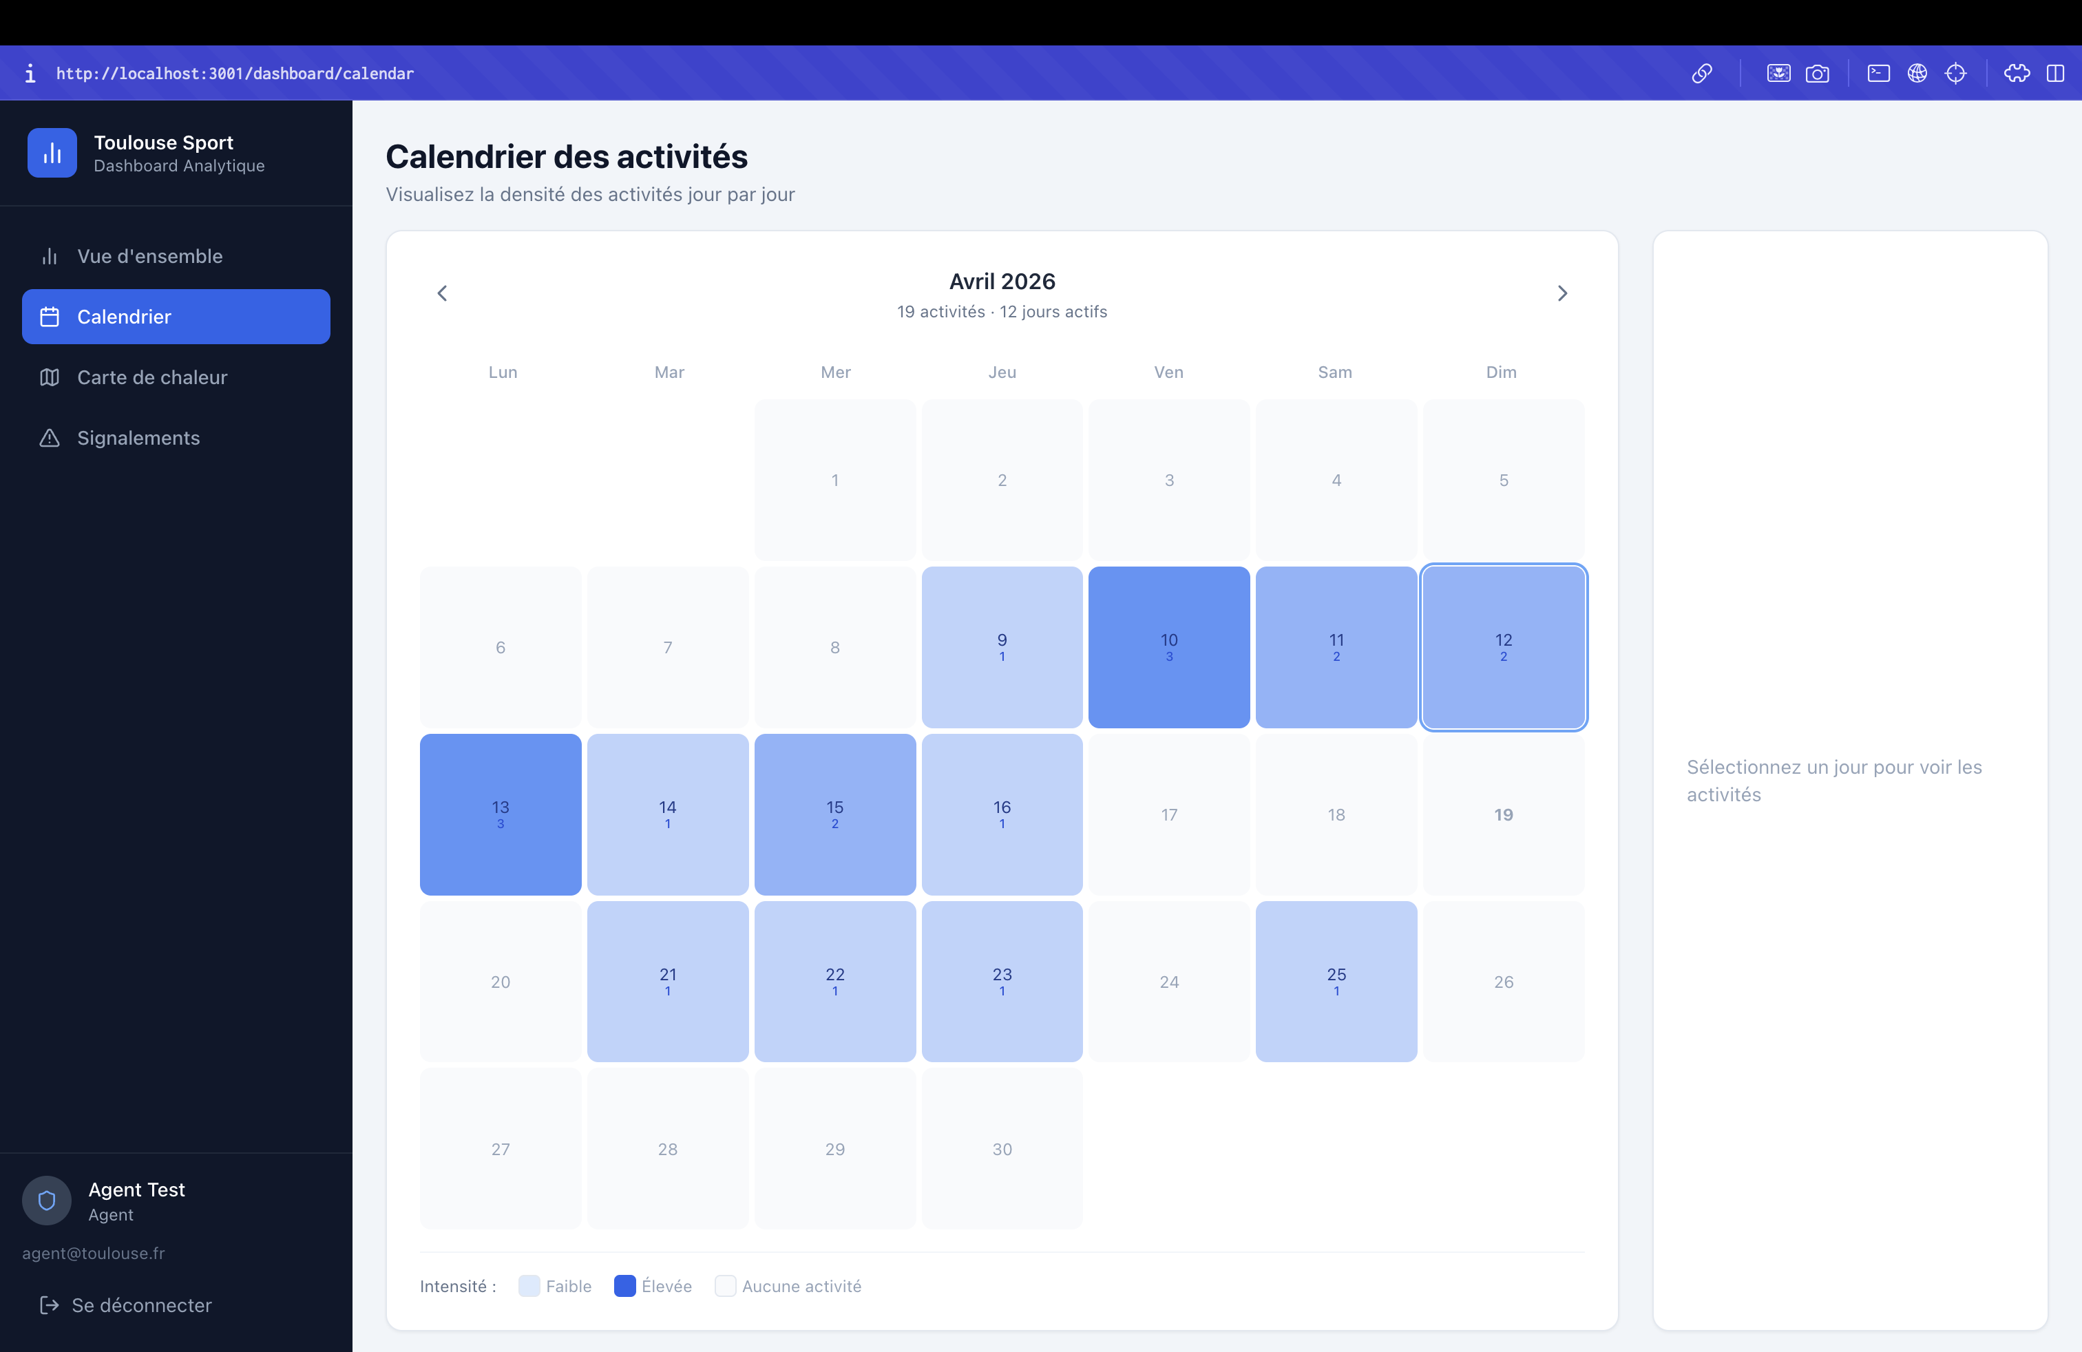
Task: Click the Toulouse Sport logo icon
Action: tap(52, 153)
